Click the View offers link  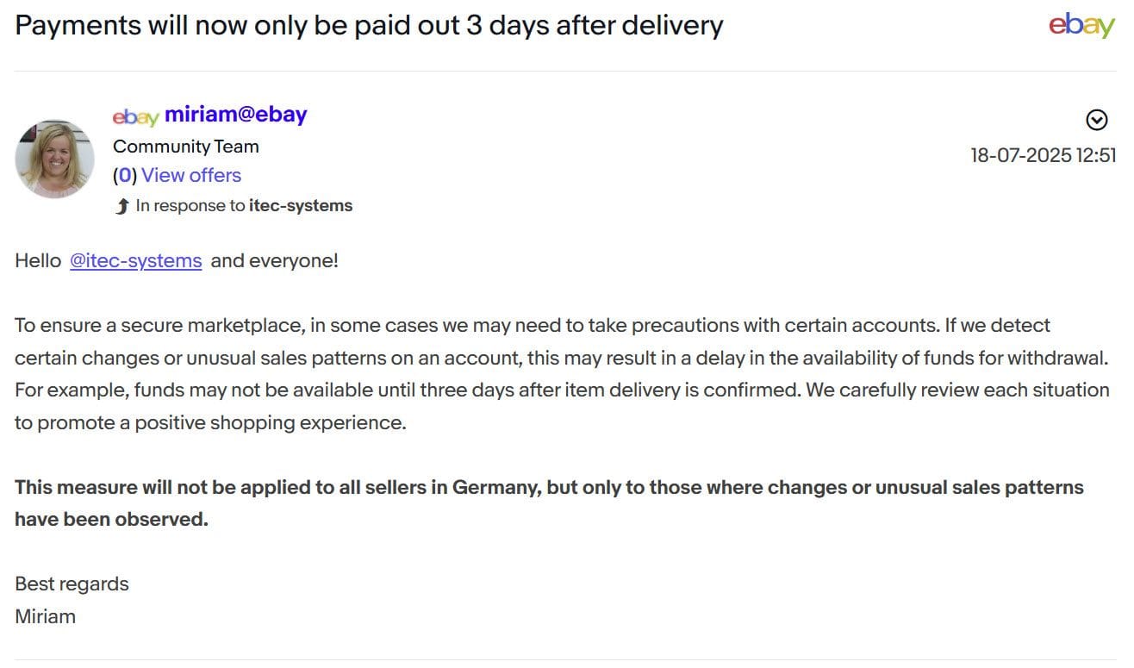tap(191, 175)
